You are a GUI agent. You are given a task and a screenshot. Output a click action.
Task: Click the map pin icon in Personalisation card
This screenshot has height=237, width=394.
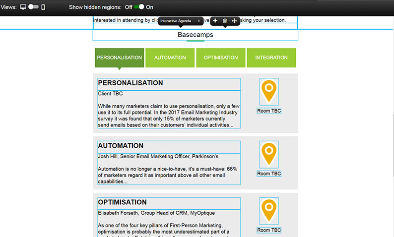[x=269, y=91]
